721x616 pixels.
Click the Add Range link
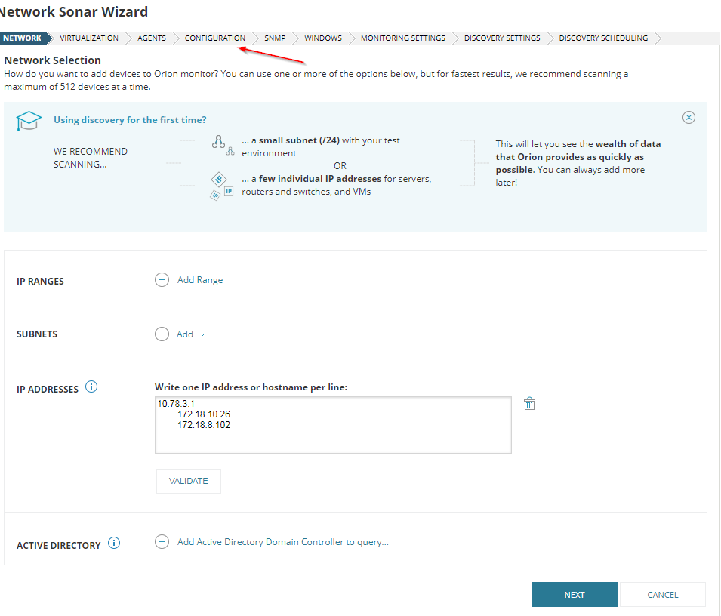[200, 280]
